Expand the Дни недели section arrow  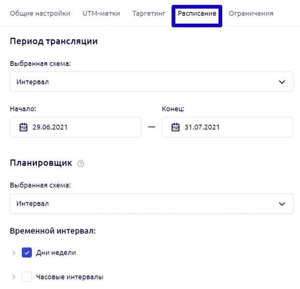(14, 253)
